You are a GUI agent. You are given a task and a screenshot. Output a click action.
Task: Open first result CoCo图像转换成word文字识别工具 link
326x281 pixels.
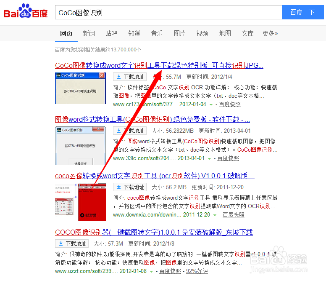point(159,65)
